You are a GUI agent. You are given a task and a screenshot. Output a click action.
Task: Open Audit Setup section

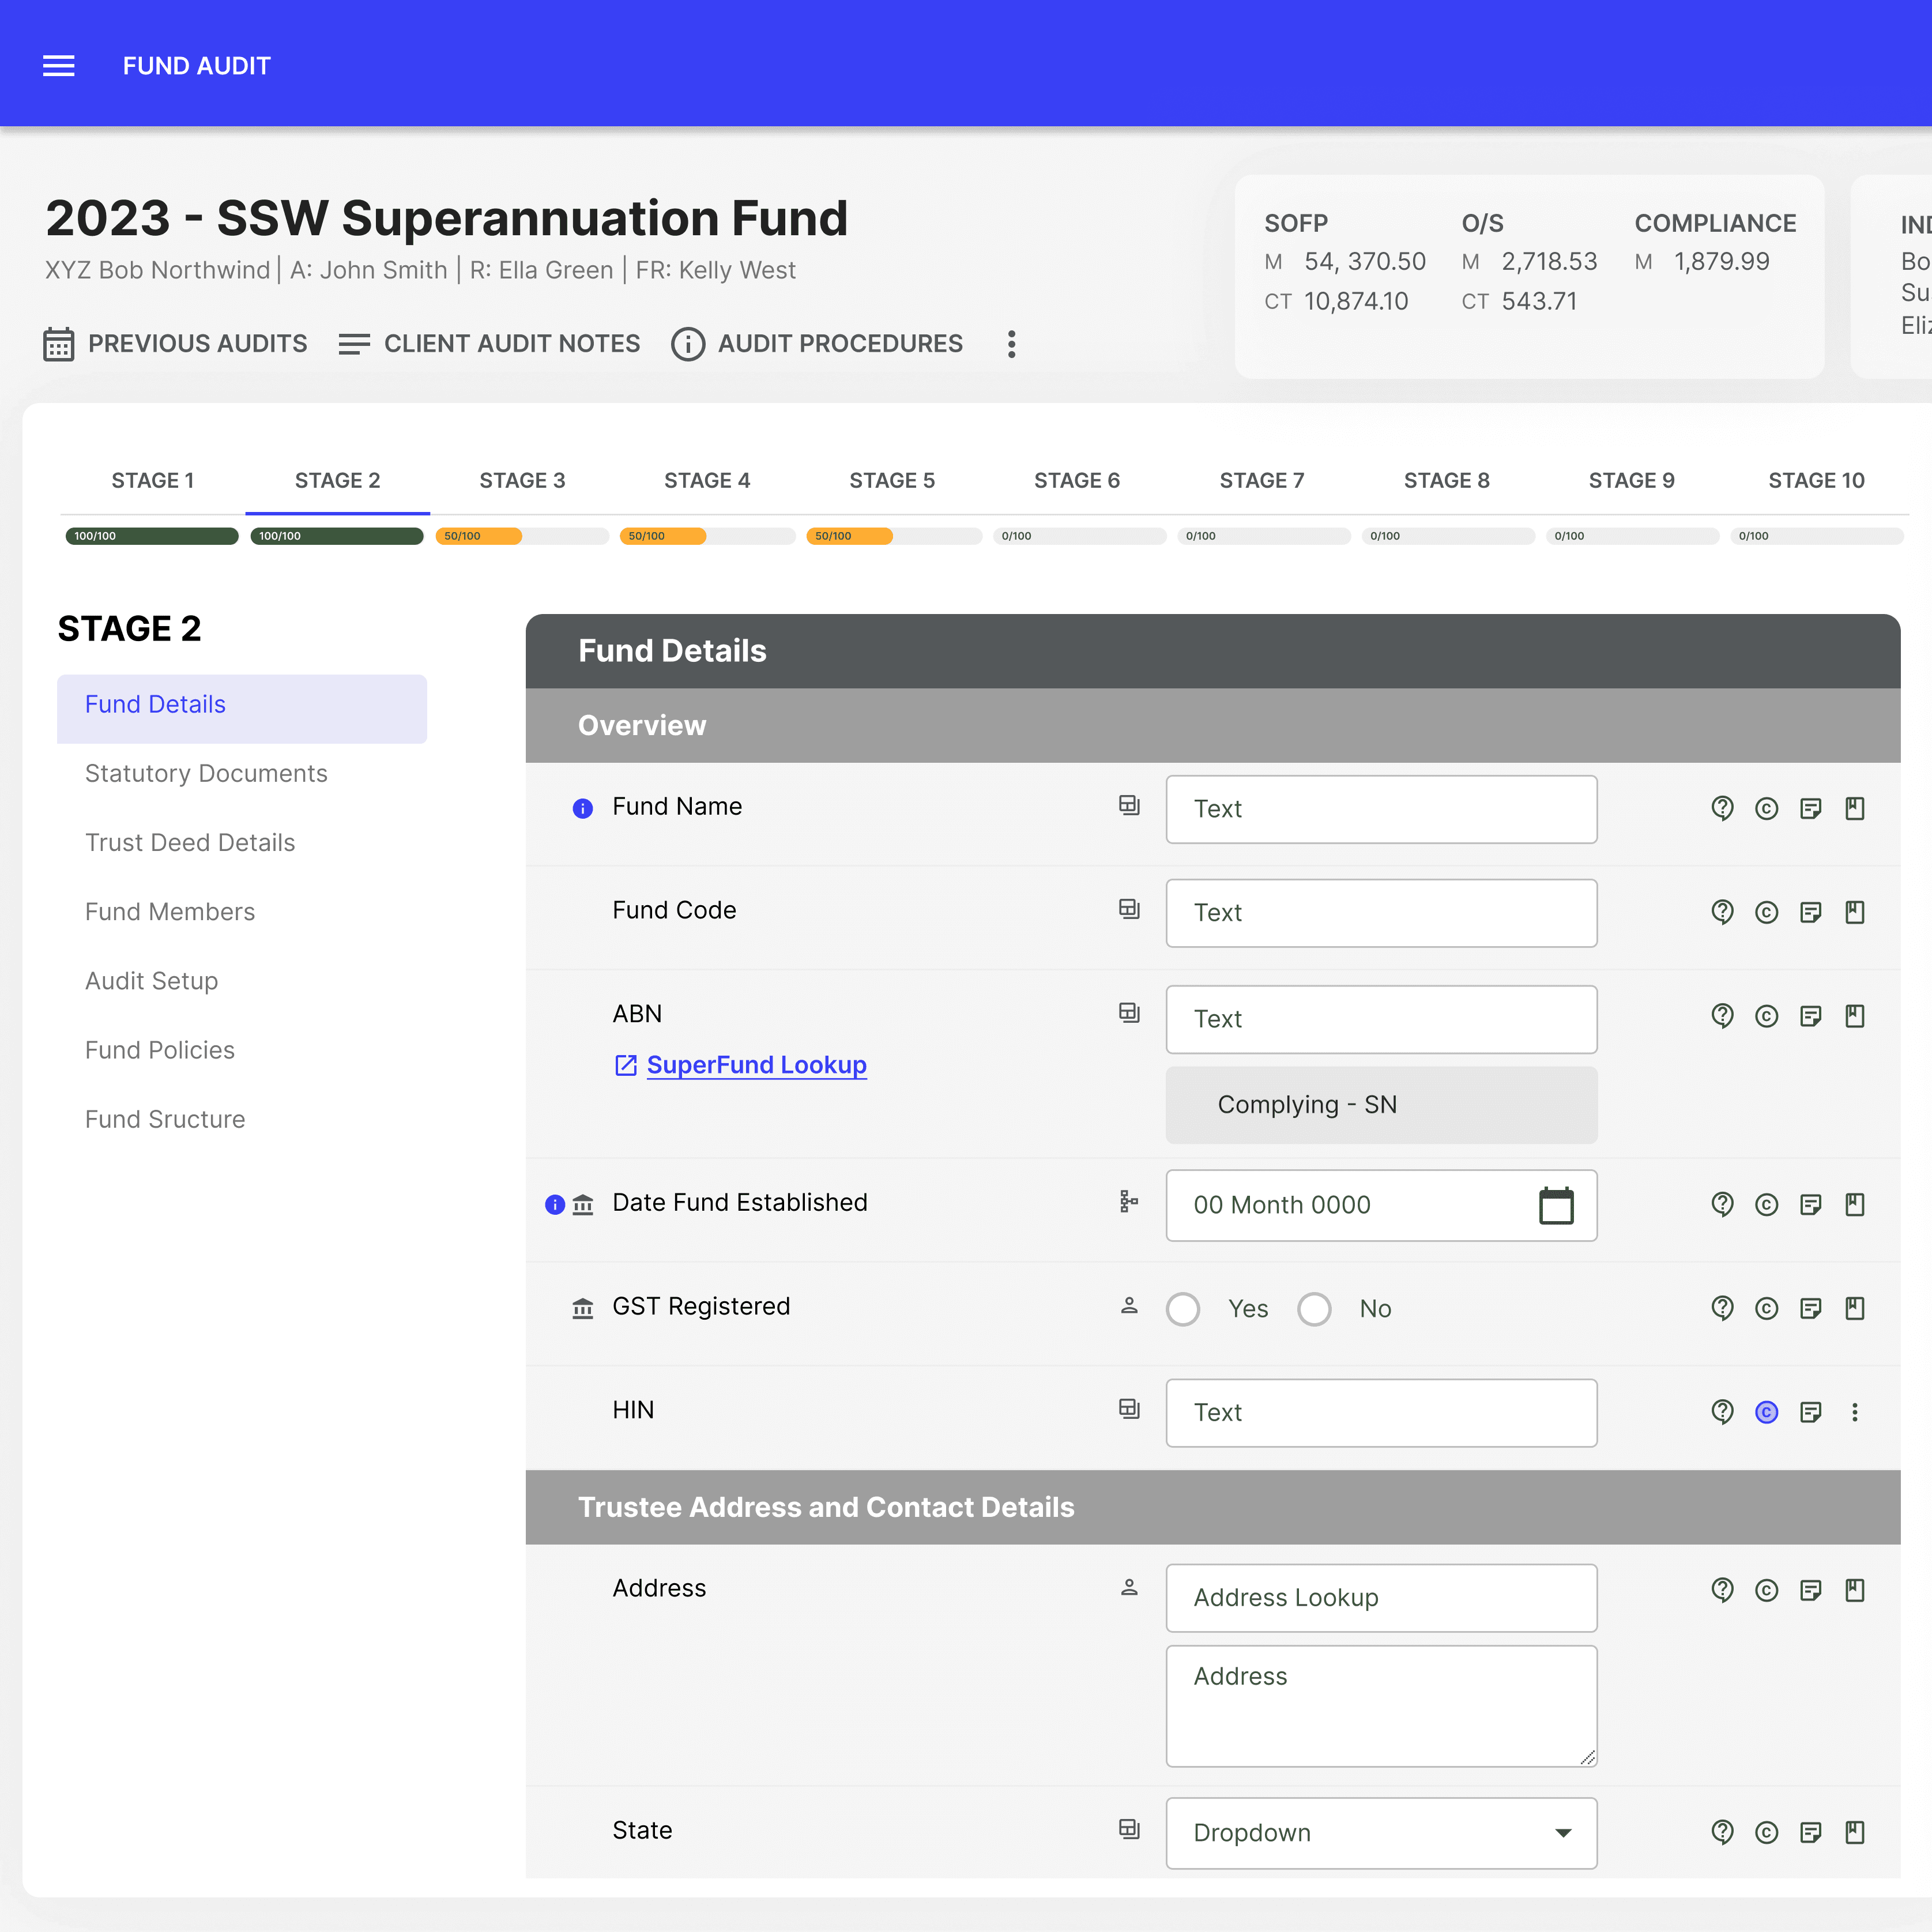pos(151,981)
